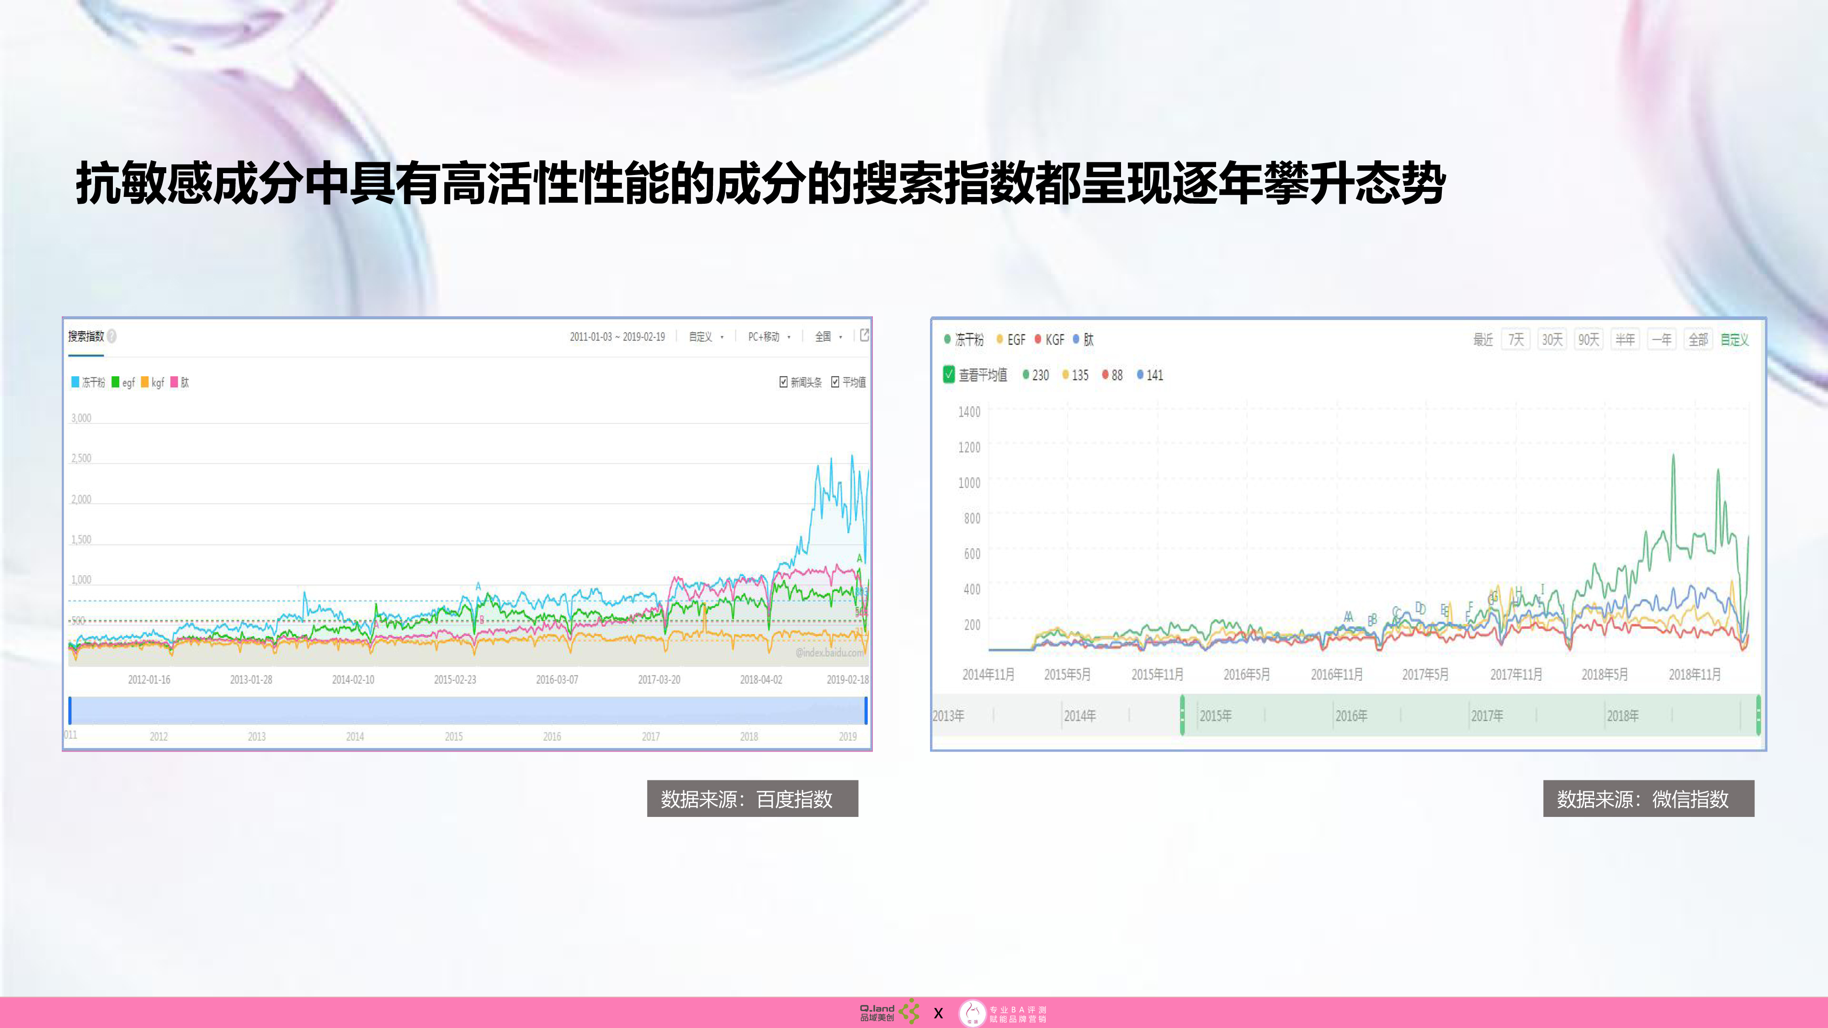1828x1028 pixels.
Task: Click the 数据来源：百度指数 label
Action: click(752, 799)
